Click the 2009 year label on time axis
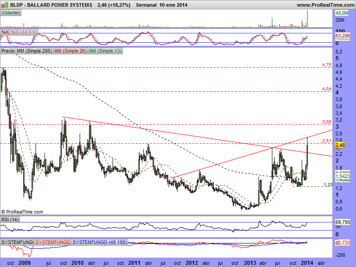The height and width of the screenshot is (267, 356). 24,263
